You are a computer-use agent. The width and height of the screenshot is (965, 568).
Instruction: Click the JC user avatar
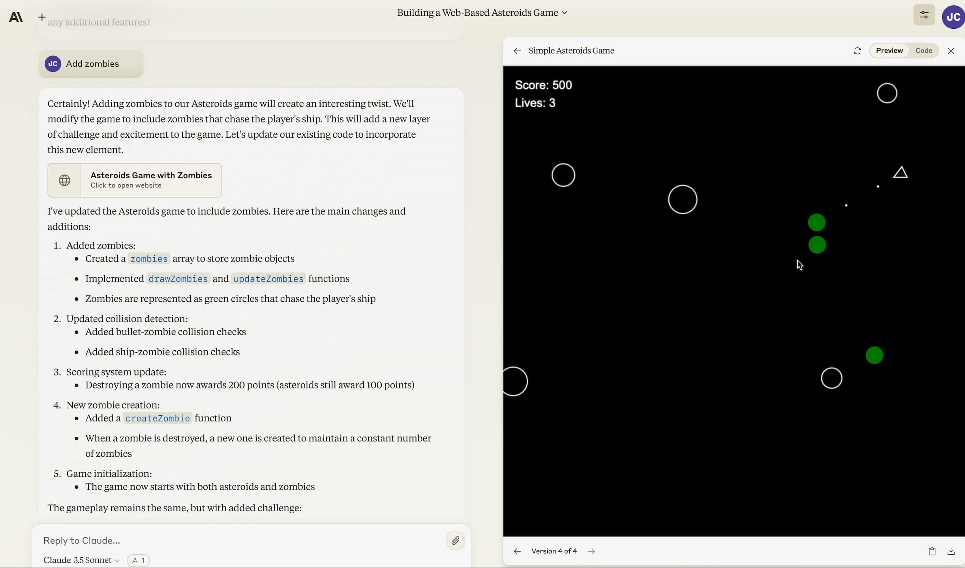953,17
